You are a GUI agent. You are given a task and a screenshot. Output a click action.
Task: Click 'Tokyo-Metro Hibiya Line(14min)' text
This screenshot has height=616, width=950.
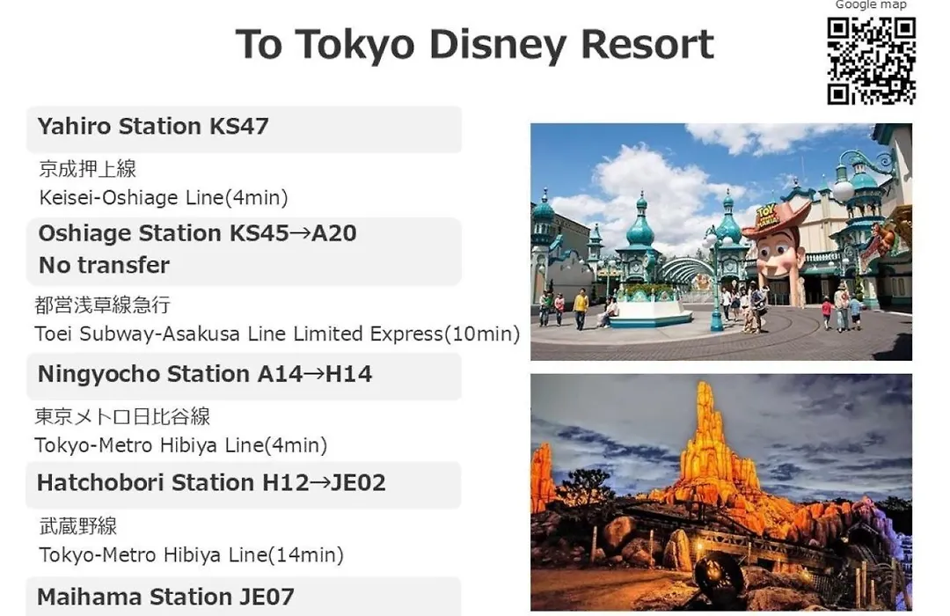coord(192,555)
